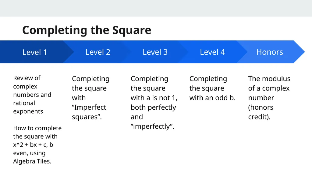312x175 pixels.
Task: Click the Completing the Square title
Action: click(87, 30)
